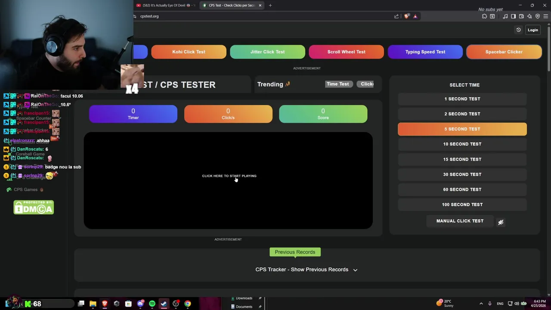Open the Scroll Wheel Test page

[346, 52]
